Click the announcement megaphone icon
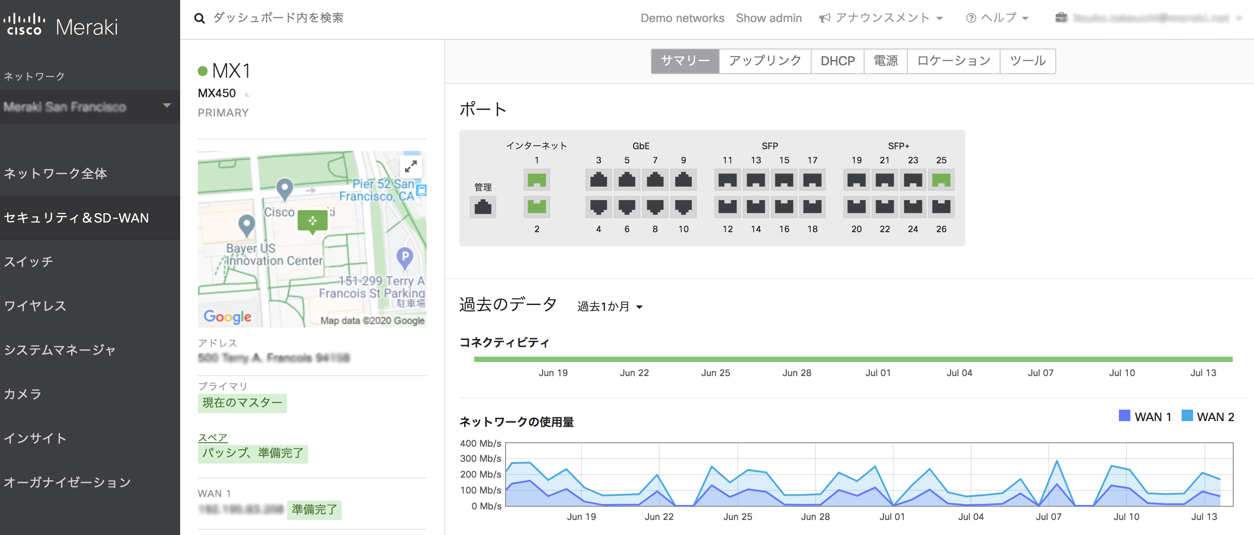 tap(825, 18)
